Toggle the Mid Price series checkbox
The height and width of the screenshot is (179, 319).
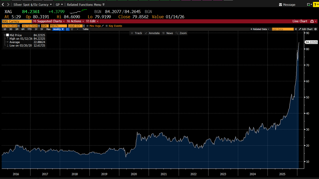8,35
